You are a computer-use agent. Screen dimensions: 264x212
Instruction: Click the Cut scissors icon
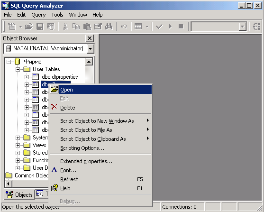(x=65, y=27)
